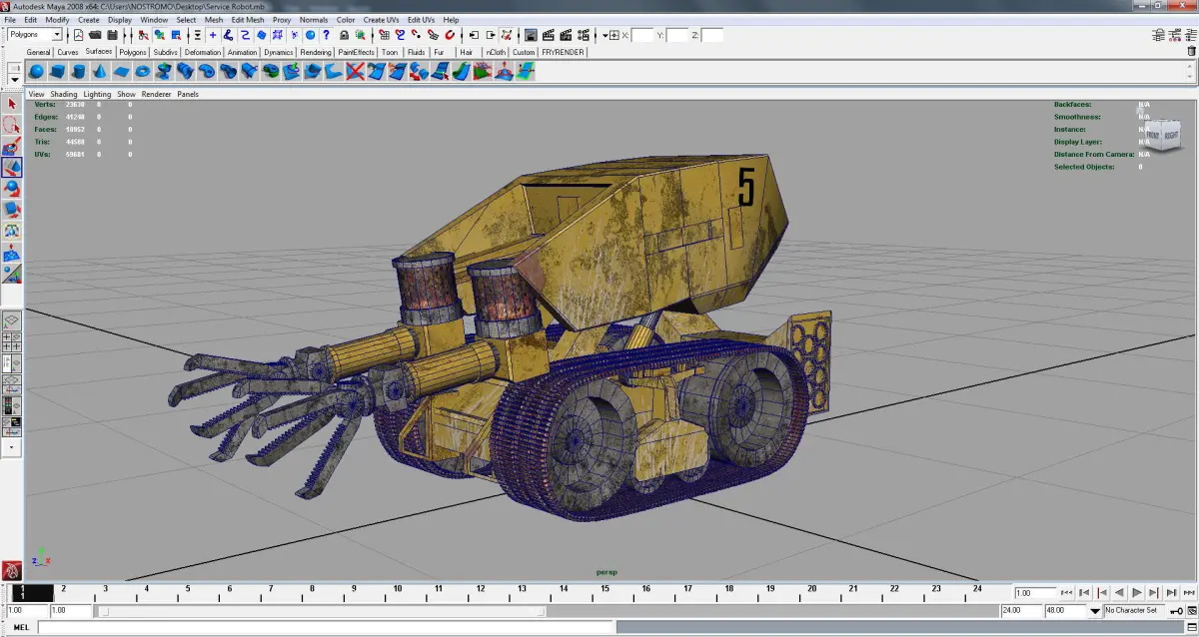Screen dimensions: 1199x637
Task: Switch to four view layout
Action: pyautogui.click(x=12, y=341)
